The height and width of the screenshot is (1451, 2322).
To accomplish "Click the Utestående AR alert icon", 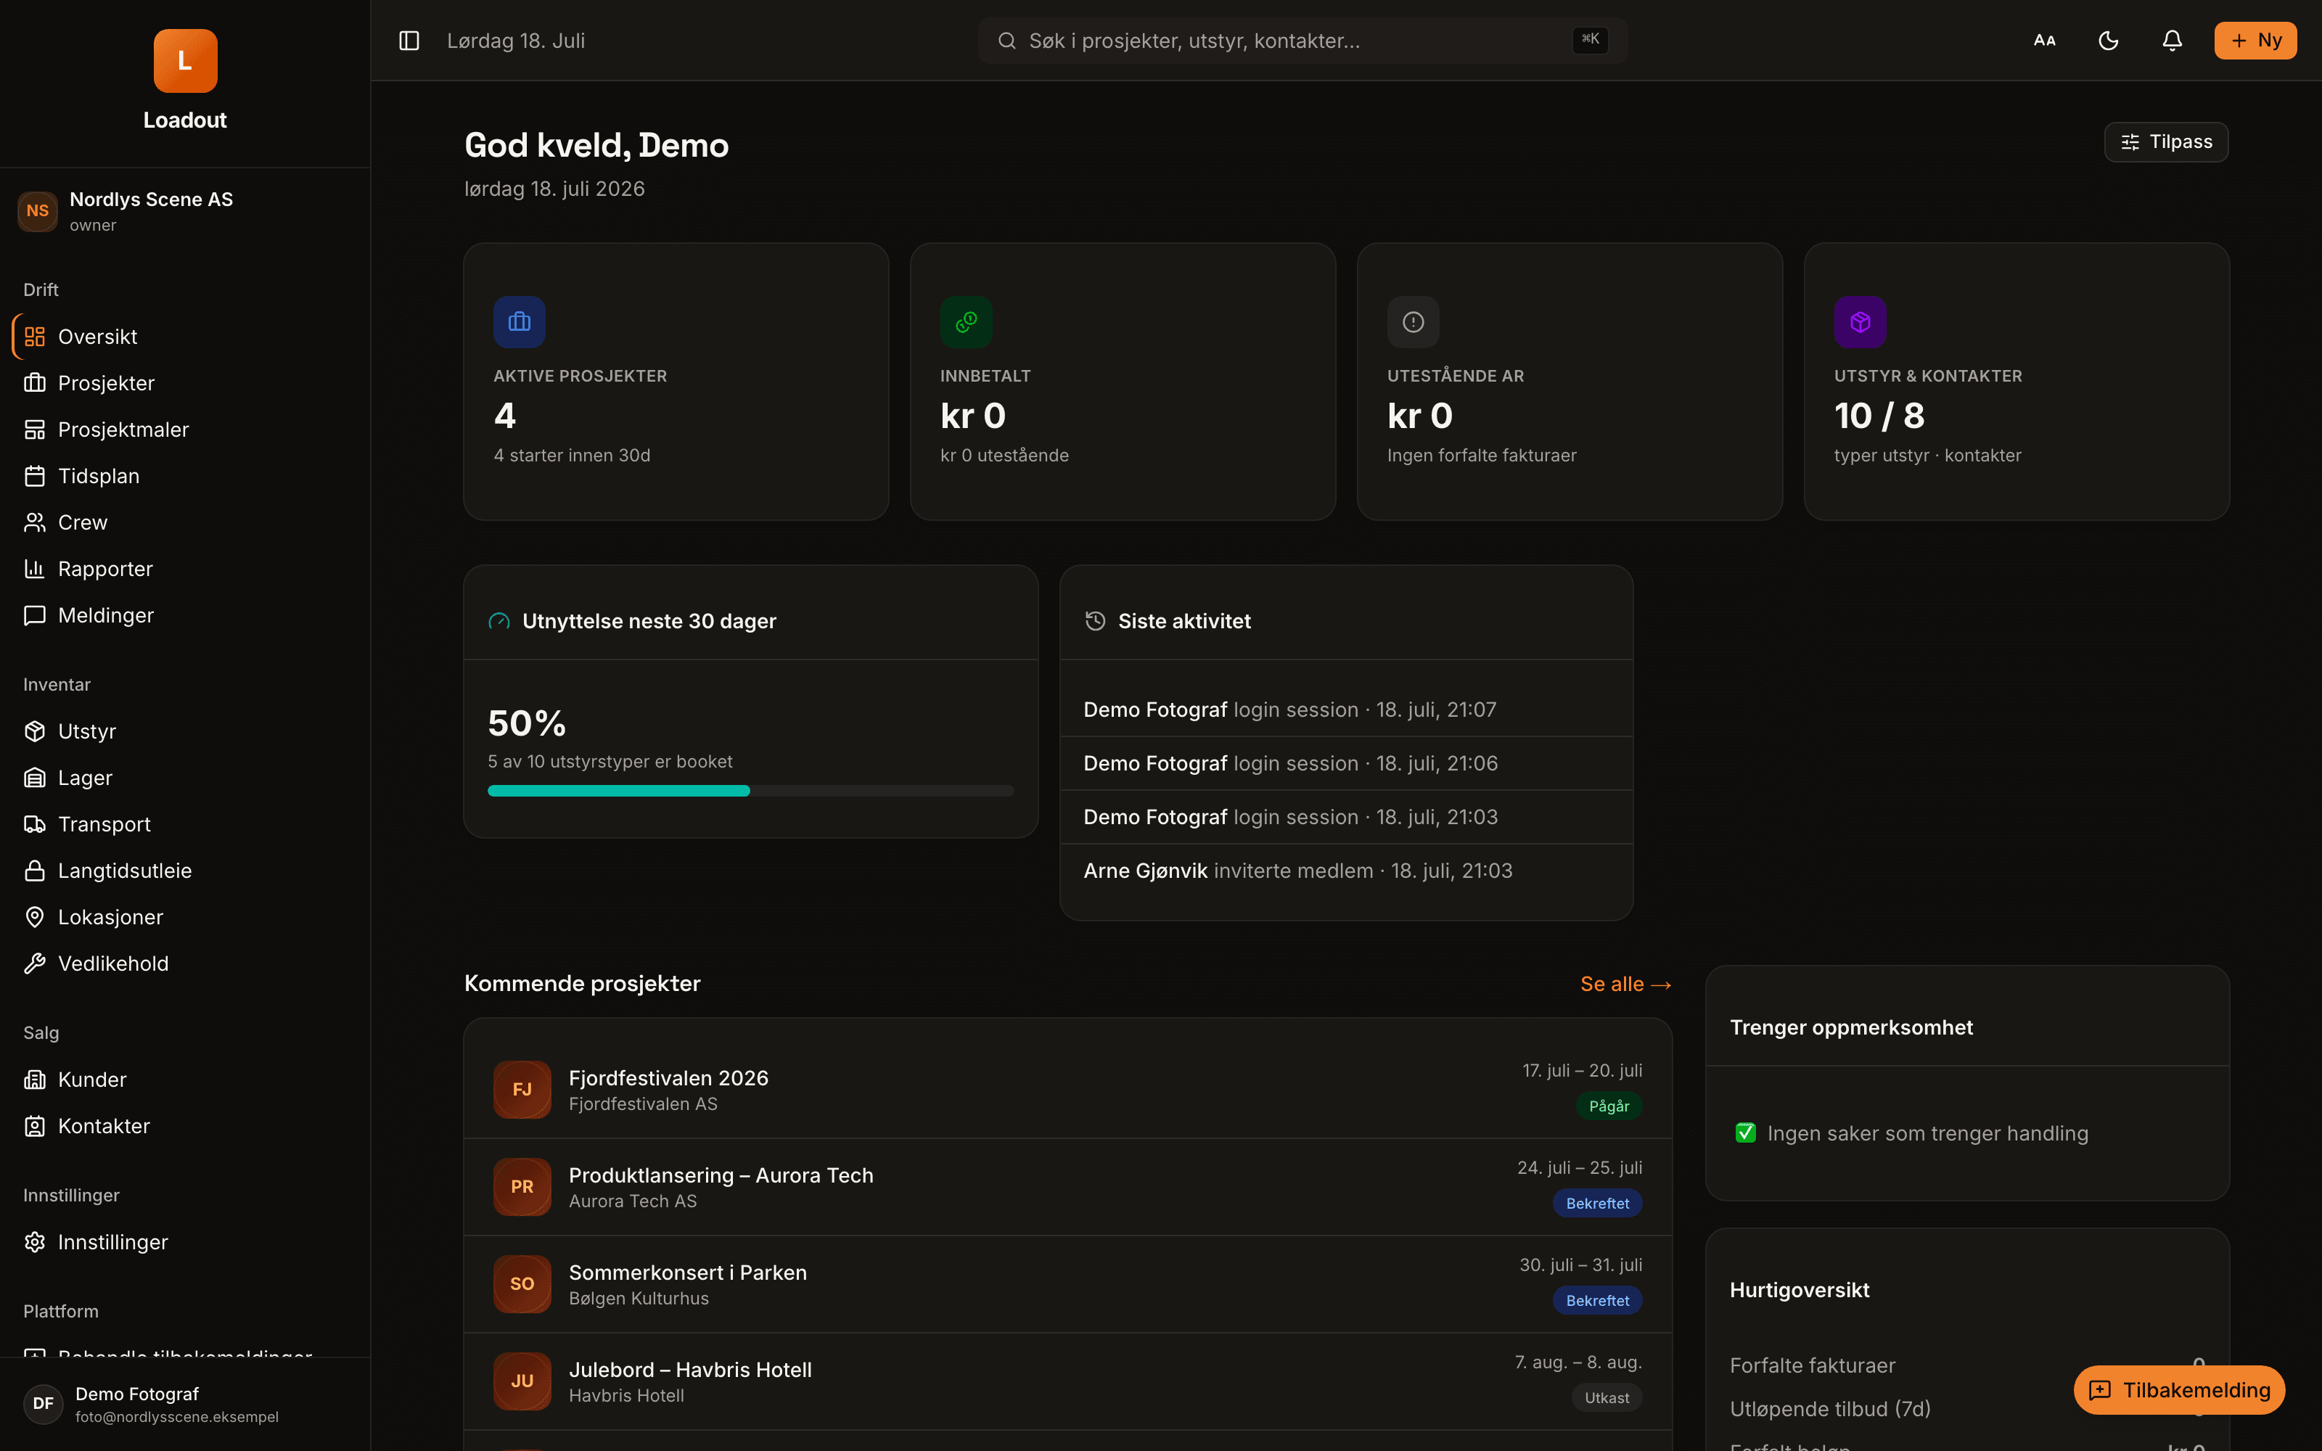I will (1414, 321).
